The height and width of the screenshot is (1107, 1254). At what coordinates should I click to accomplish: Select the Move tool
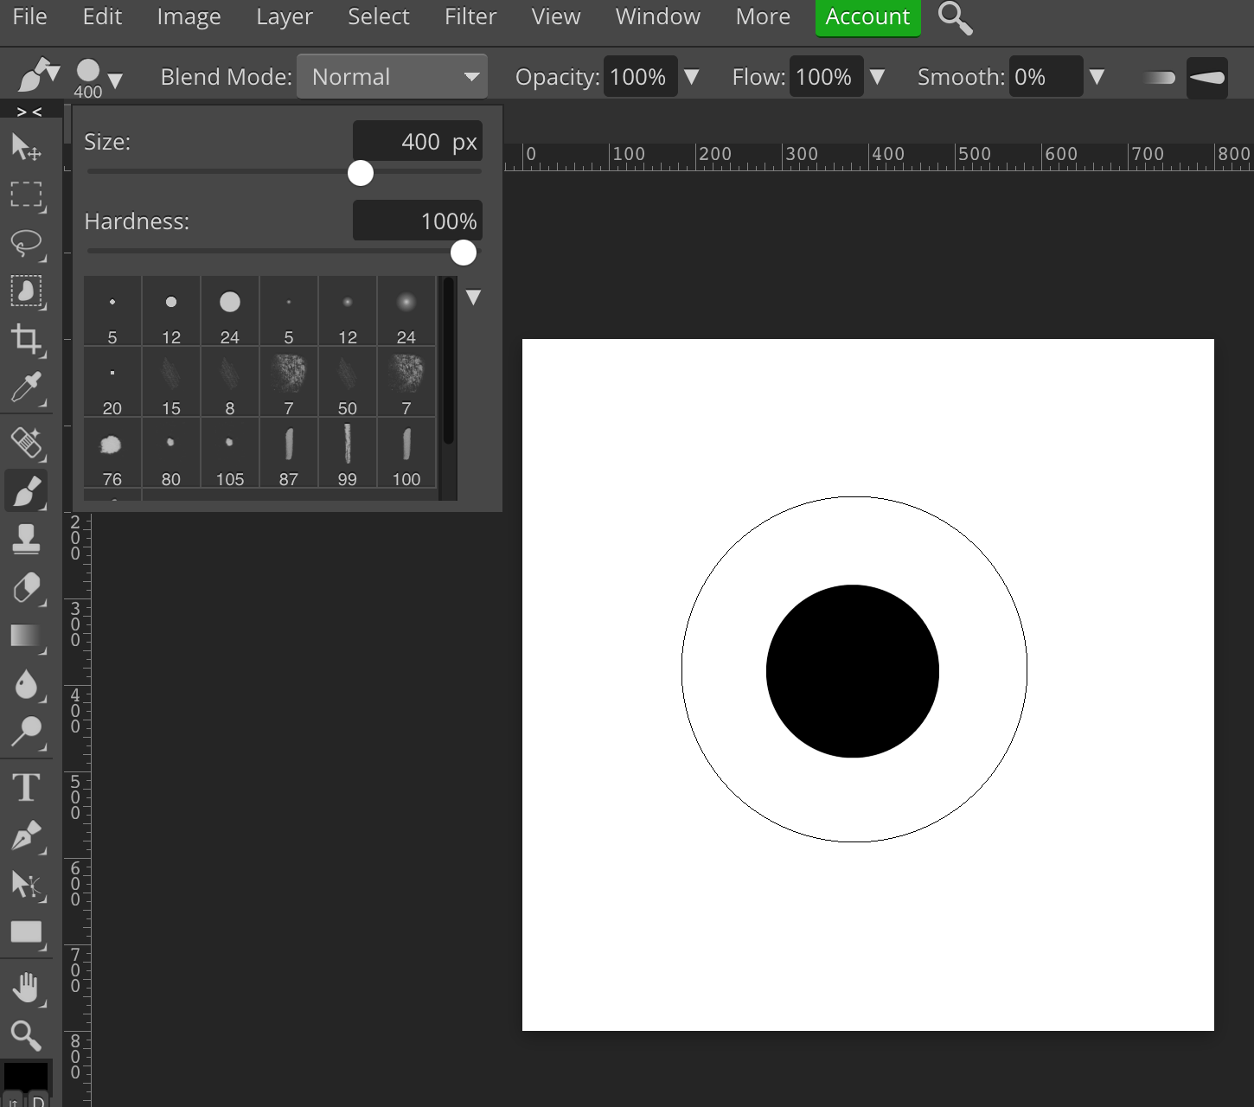(x=26, y=147)
